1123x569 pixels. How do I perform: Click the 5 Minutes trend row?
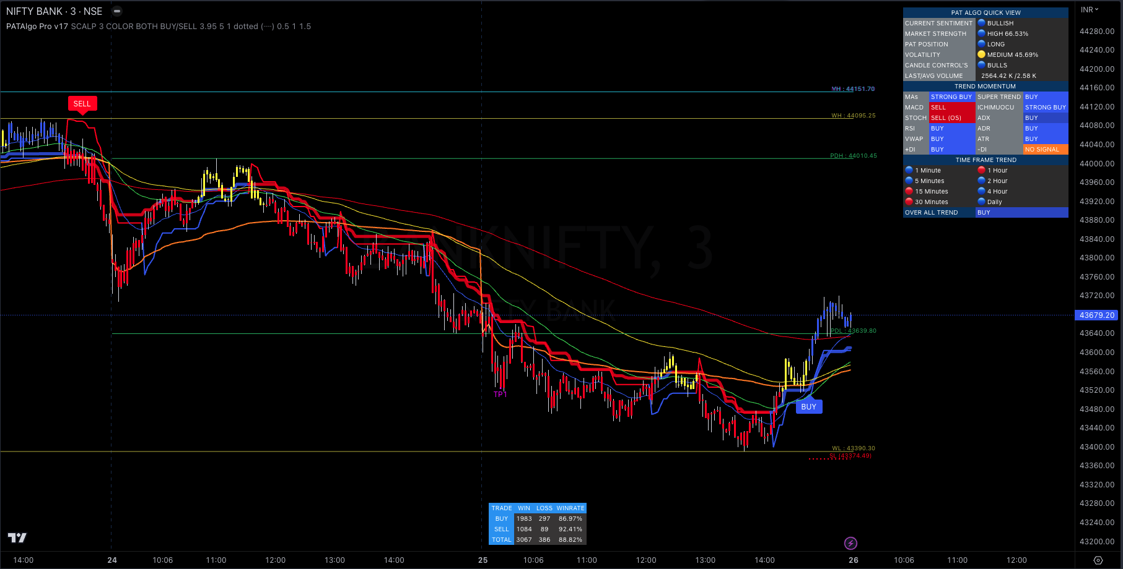point(939,181)
